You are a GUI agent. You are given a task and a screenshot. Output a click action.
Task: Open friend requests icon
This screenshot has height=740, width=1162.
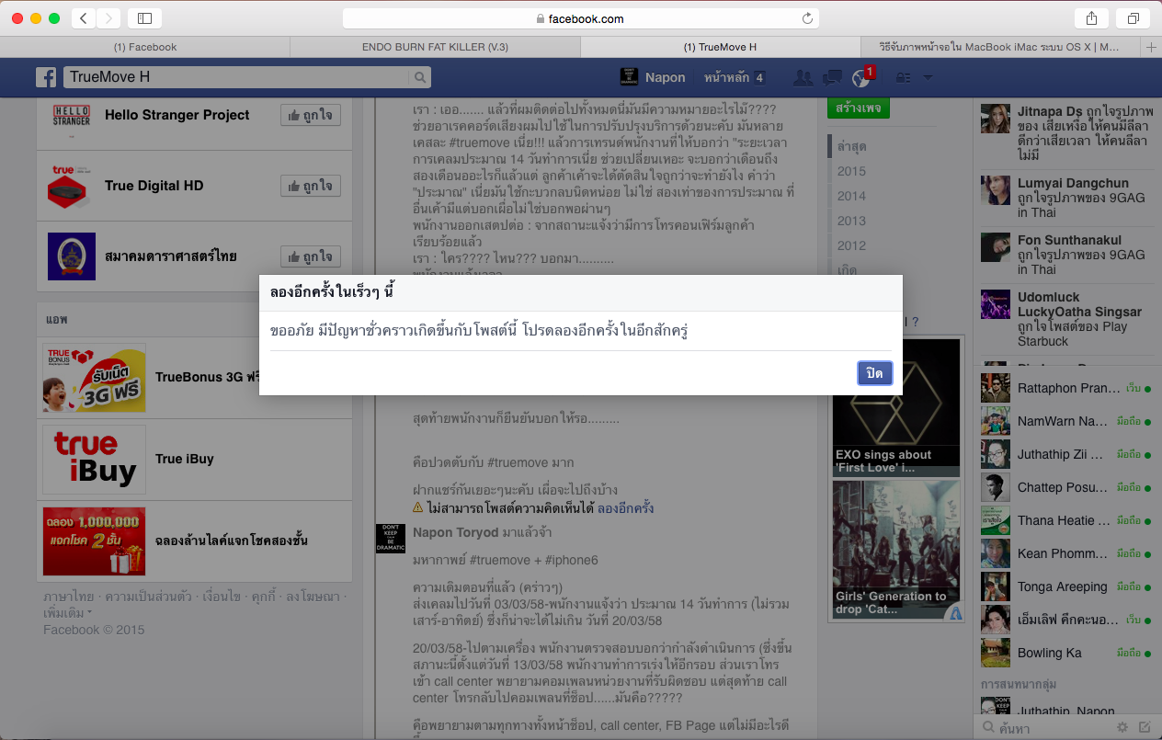(x=802, y=77)
